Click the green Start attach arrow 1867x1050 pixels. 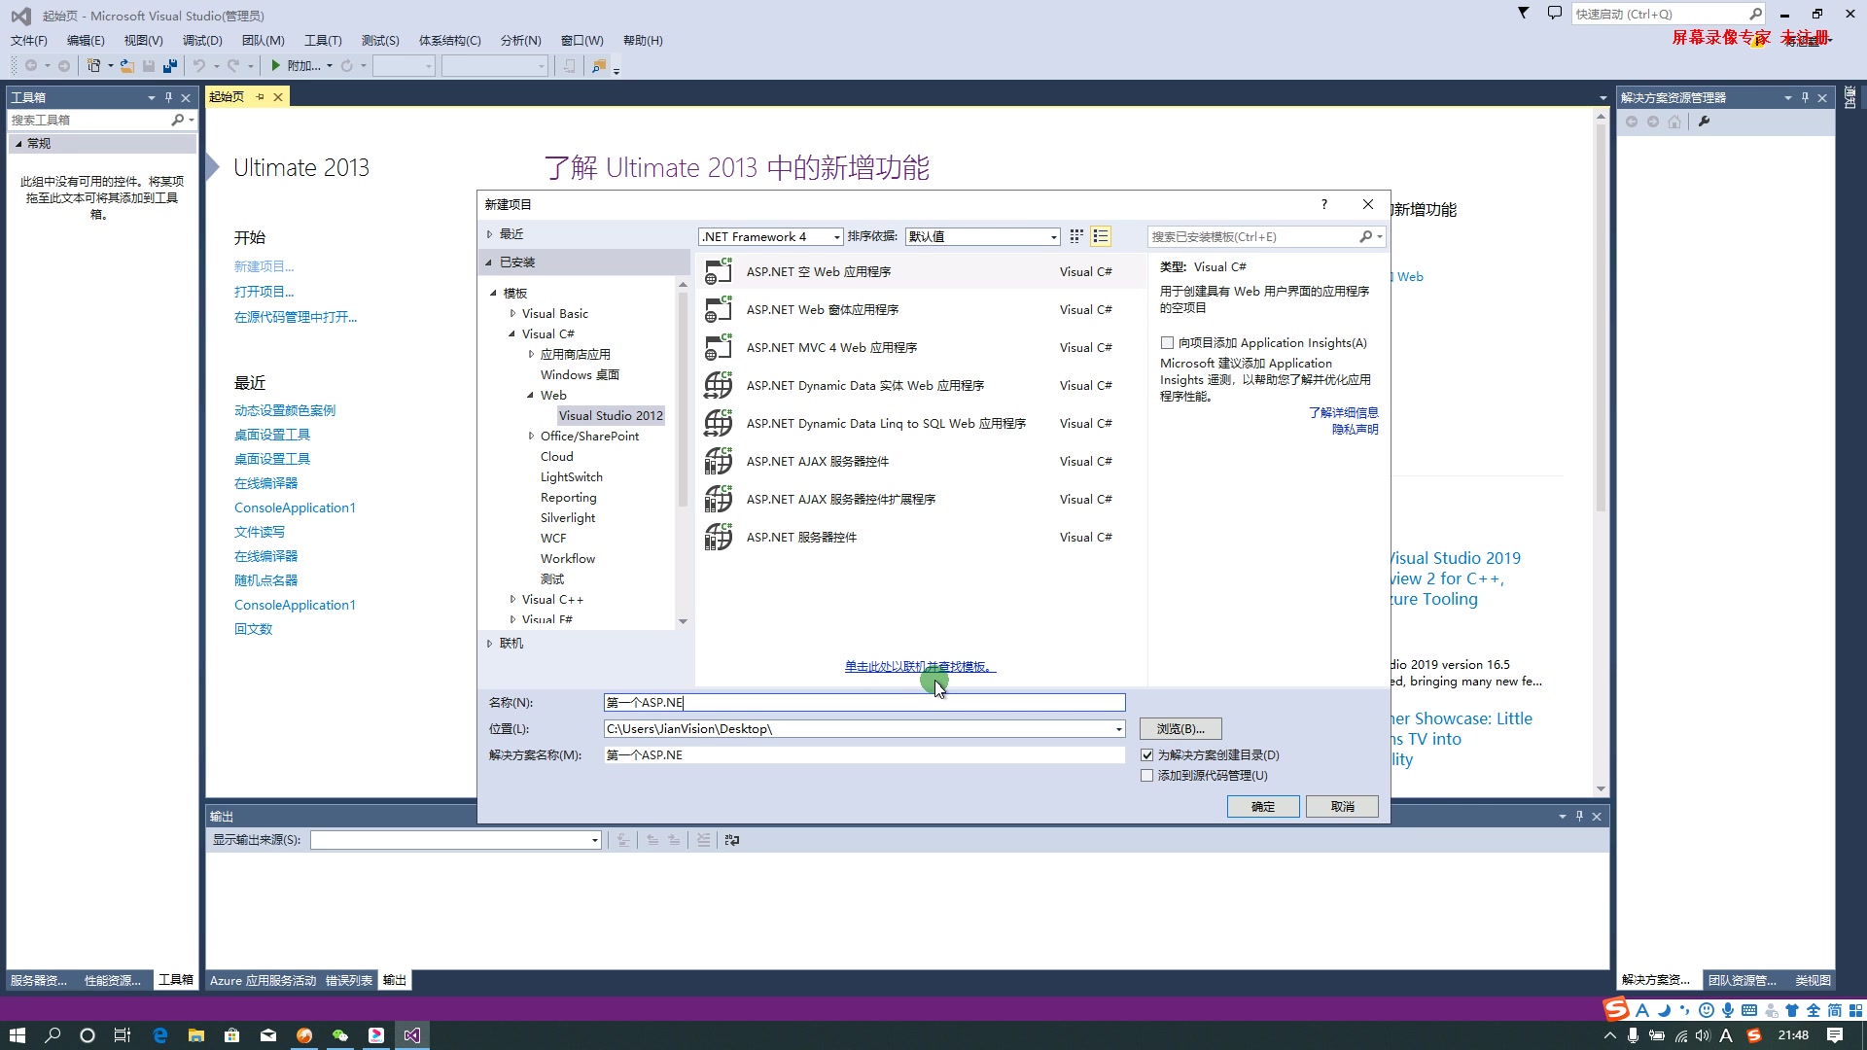276,65
